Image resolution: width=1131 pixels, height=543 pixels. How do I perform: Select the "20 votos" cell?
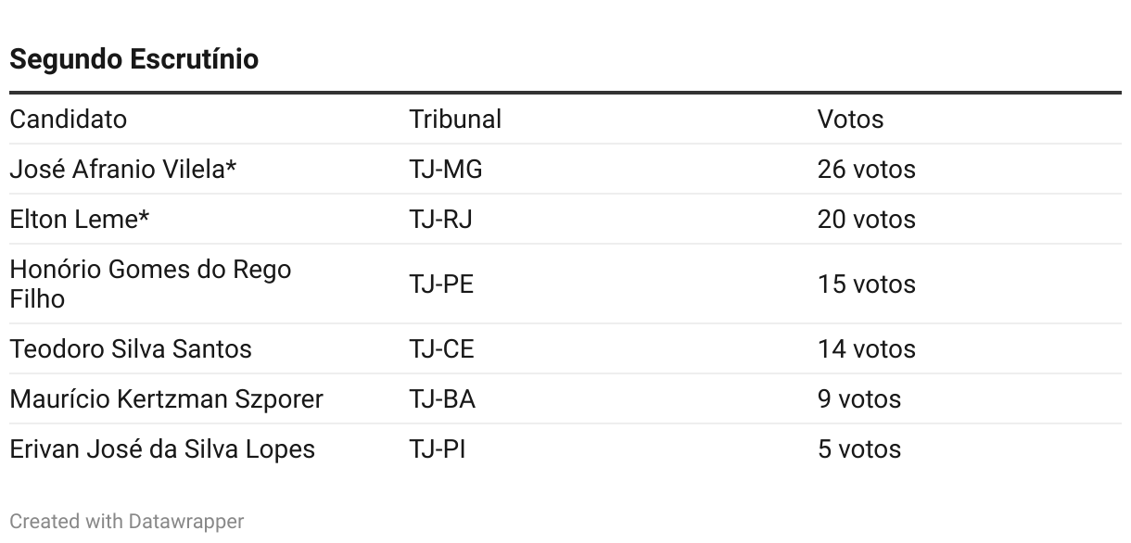866,220
